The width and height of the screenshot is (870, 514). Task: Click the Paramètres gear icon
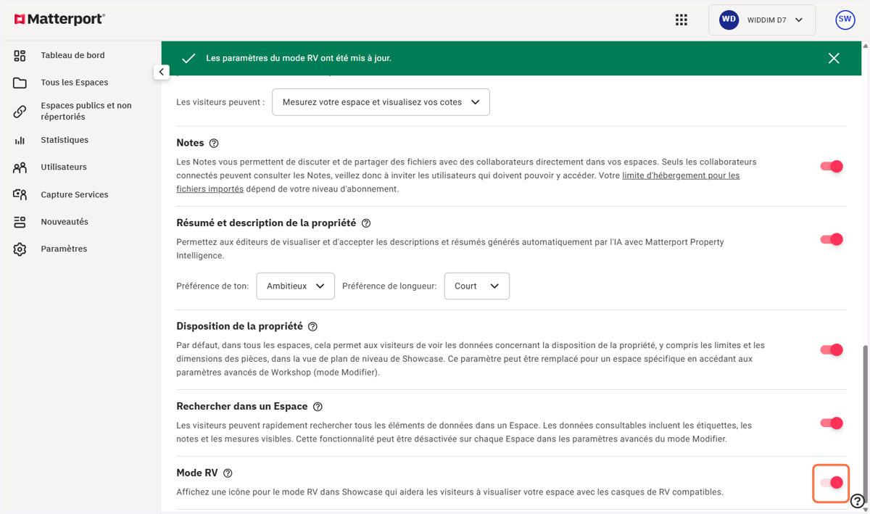[x=20, y=249]
